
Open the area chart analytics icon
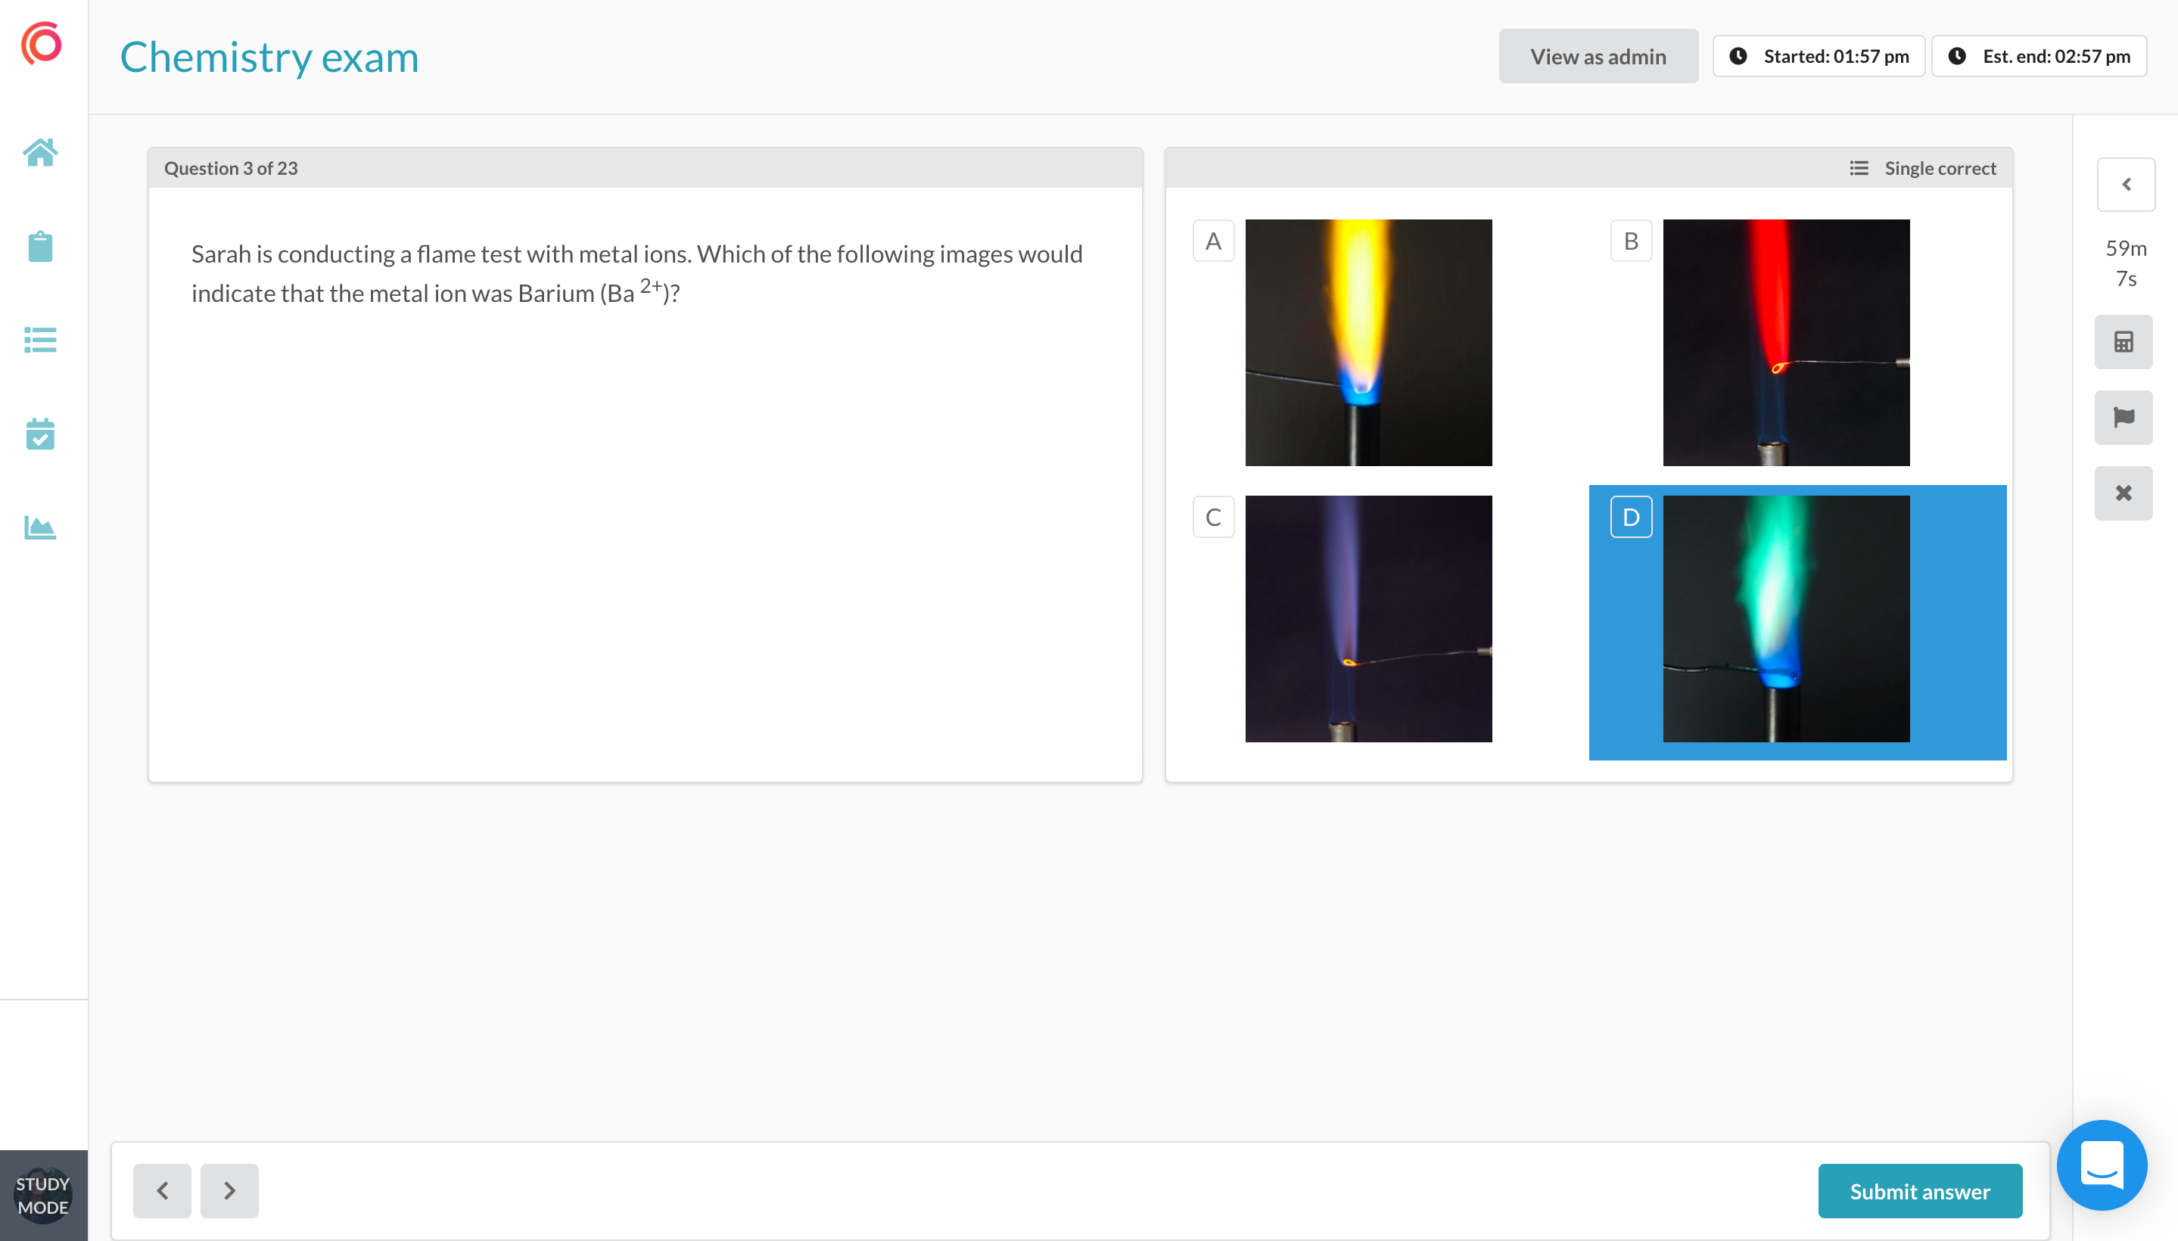[40, 527]
